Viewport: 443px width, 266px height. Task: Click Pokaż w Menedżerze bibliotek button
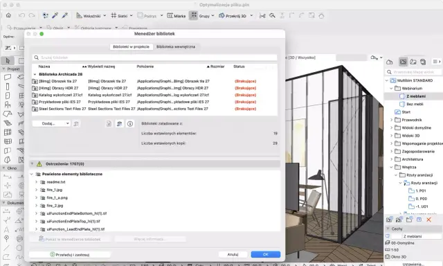[70, 239]
